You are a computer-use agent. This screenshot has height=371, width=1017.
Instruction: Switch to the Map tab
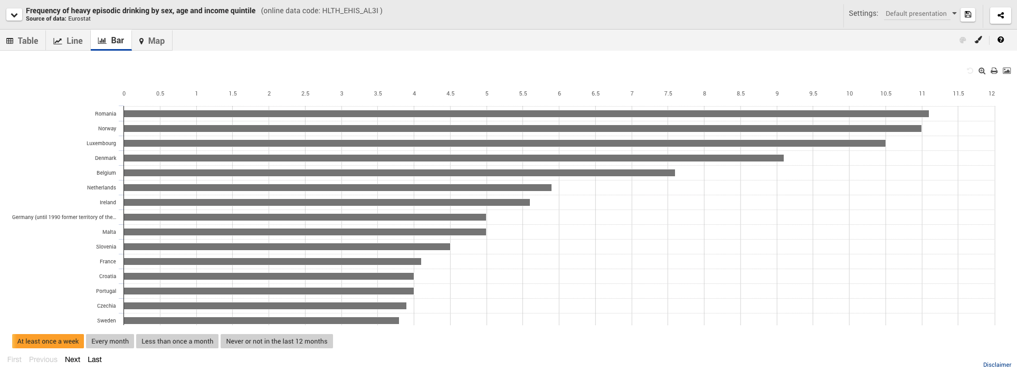pos(151,41)
